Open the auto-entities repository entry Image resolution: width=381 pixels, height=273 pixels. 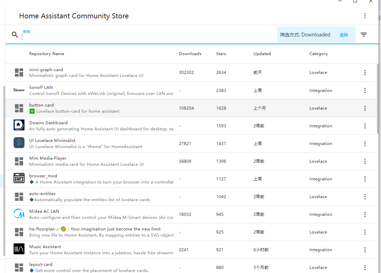(42, 194)
